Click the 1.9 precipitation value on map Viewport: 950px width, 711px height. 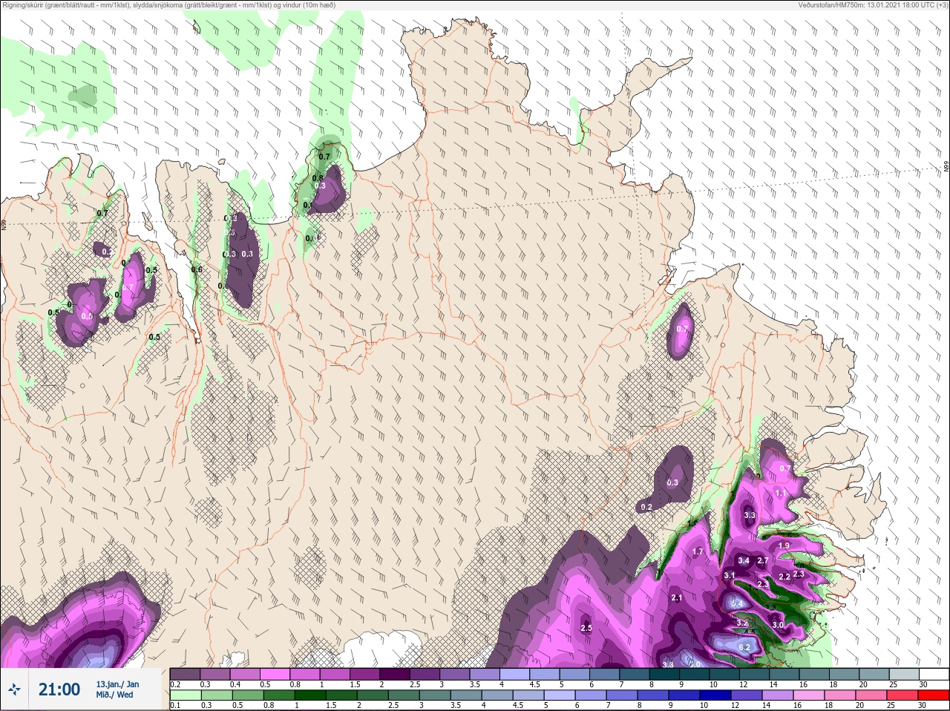784,545
